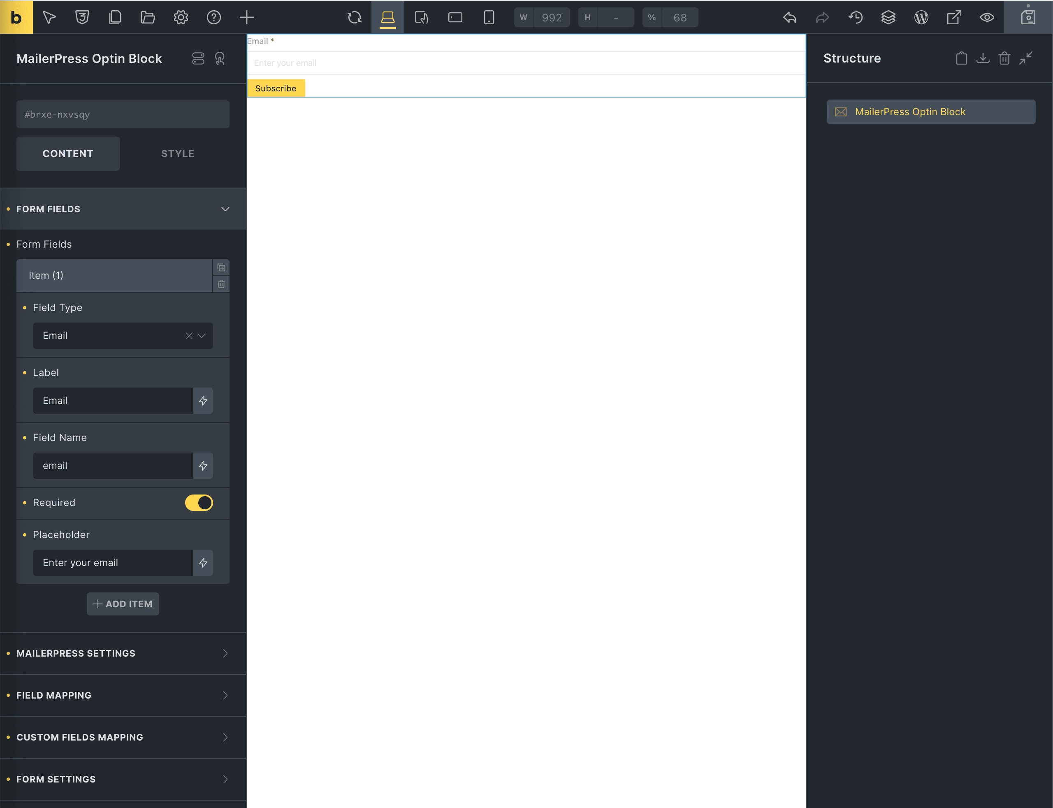This screenshot has height=808, width=1053.
Task: Open the revisions history icon
Action: tap(856, 17)
